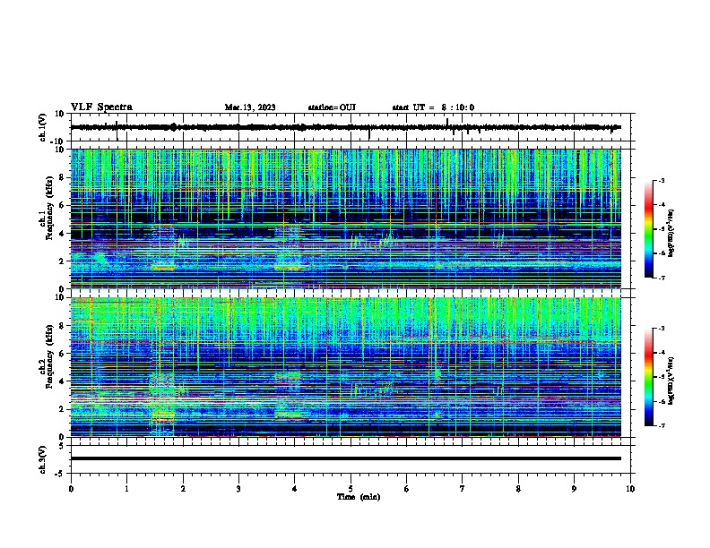Click the "-7" tick on ch.1 color bar
710x548 pixels.
[x=661, y=278]
